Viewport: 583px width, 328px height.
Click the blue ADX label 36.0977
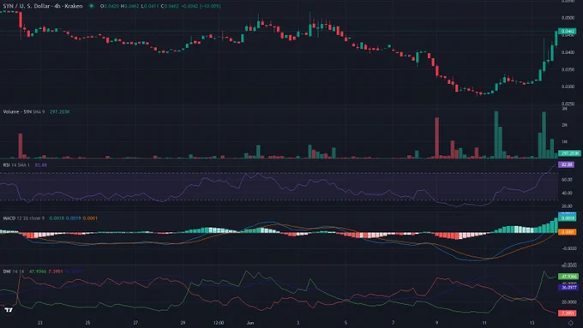[x=568, y=288]
